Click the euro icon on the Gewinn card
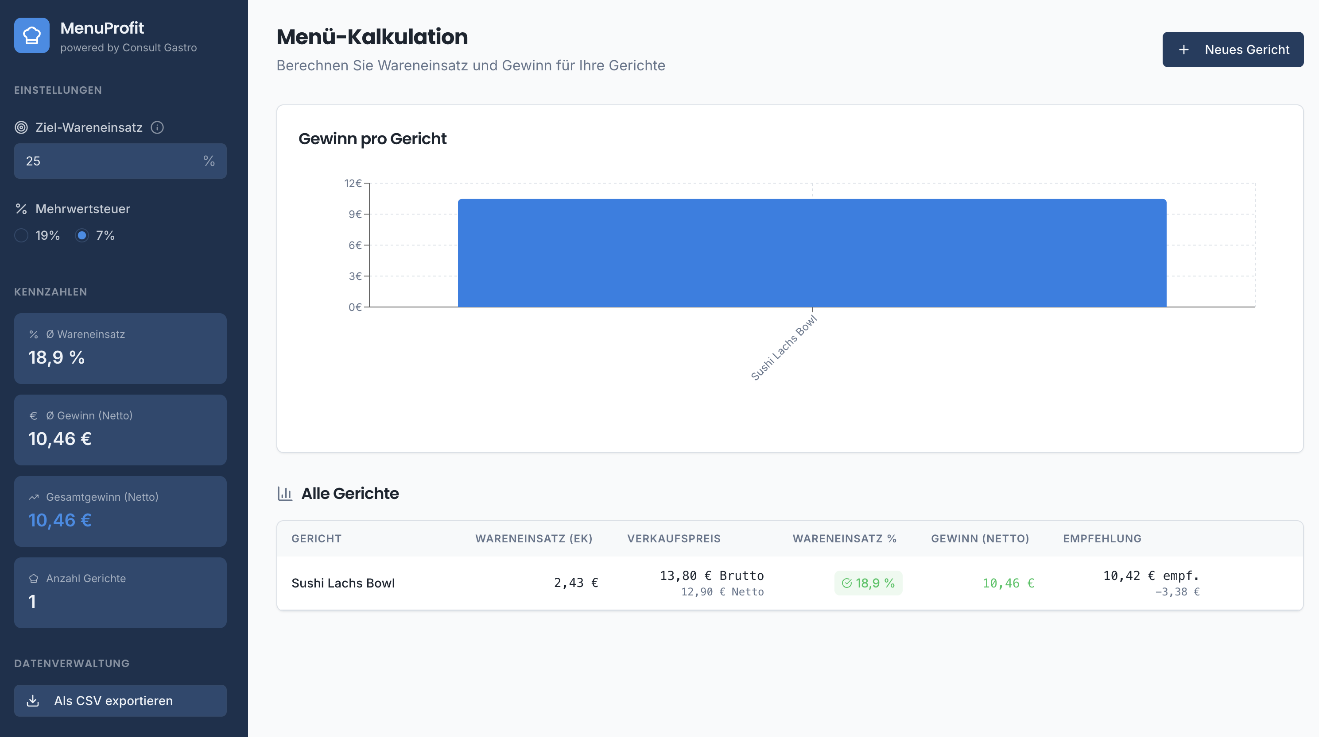 33,415
